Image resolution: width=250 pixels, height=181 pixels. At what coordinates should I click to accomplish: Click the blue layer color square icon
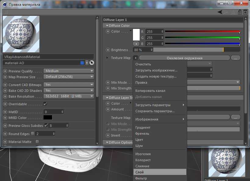pyautogui.click(x=82, y=63)
